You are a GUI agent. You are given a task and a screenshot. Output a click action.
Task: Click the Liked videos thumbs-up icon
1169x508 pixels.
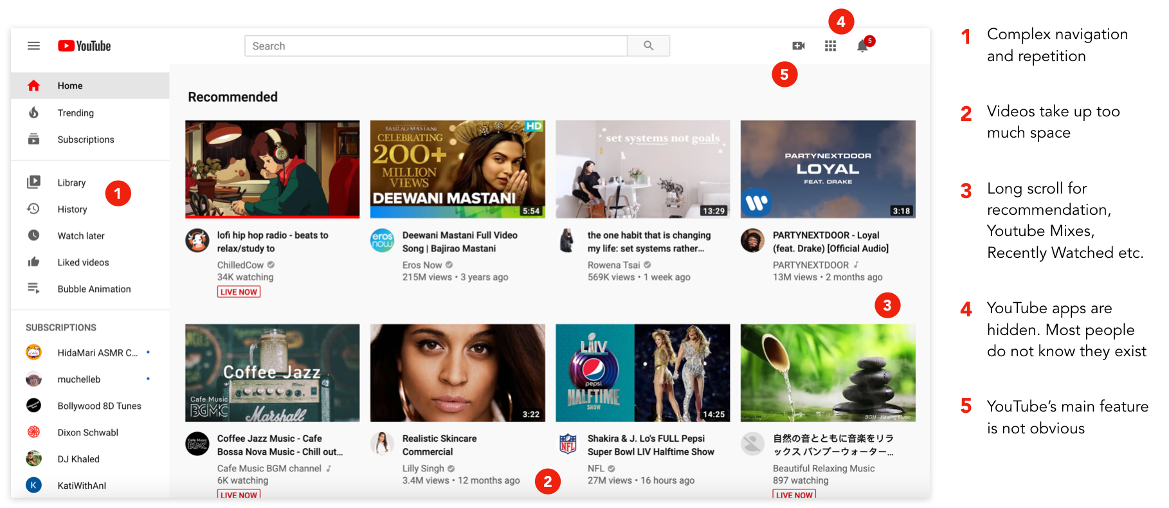click(33, 262)
